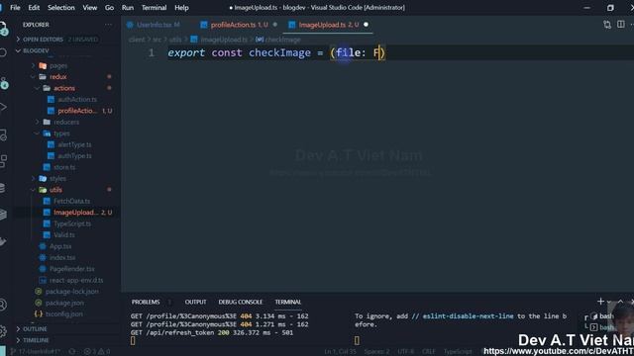634x356 pixels.
Task: Open the Extensions view
Action: point(3,161)
